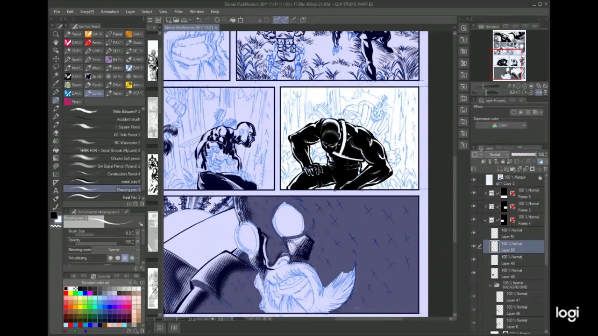Hide Layer 49 visibility eye
This screenshot has width=598, height=336.
[474, 260]
